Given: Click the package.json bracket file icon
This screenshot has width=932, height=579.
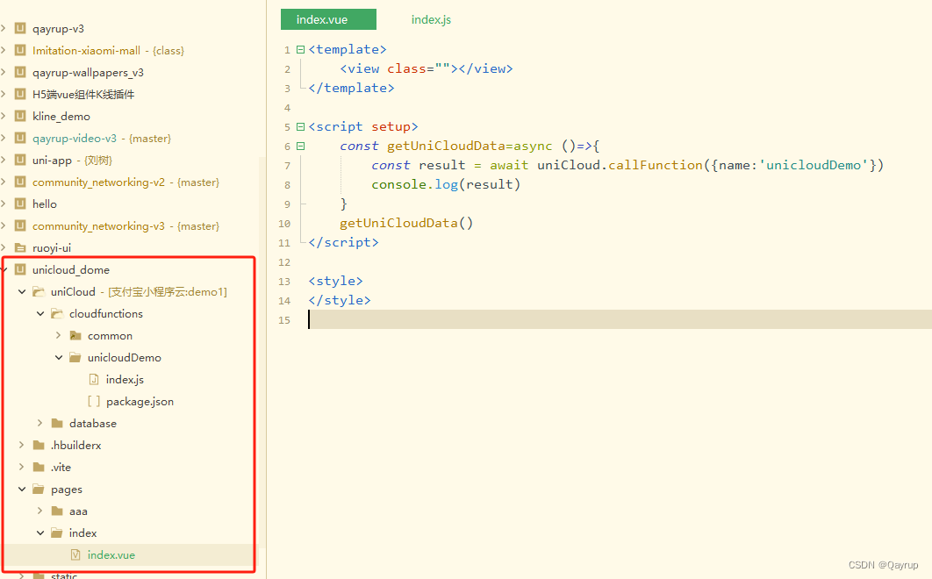Looking at the screenshot, I should (94, 401).
